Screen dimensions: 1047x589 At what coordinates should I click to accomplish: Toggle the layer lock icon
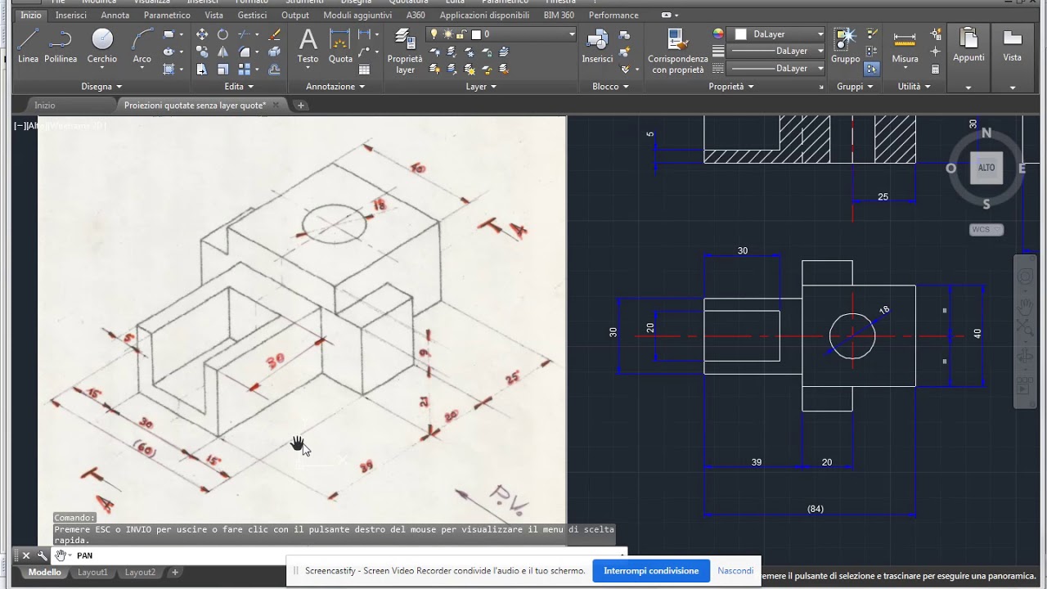tap(462, 34)
